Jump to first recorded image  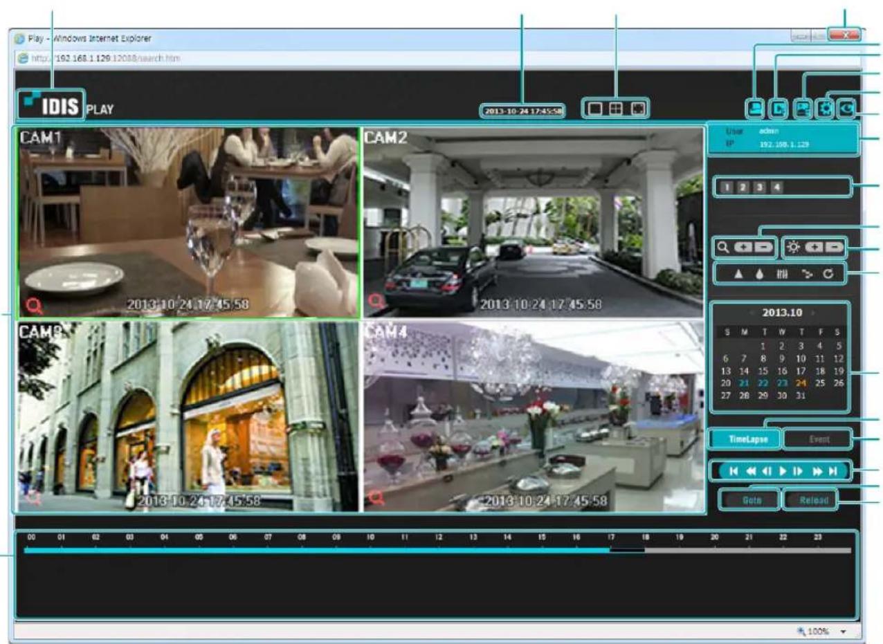(x=734, y=472)
